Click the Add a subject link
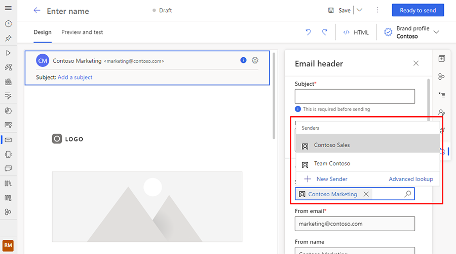The width and height of the screenshot is (456, 254). (x=75, y=77)
